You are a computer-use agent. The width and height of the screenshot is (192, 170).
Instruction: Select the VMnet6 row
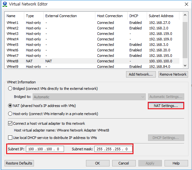93,50
